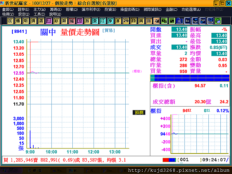Click the clock reading 09:24:07
This screenshot has height=174, width=232.
(x=214, y=160)
